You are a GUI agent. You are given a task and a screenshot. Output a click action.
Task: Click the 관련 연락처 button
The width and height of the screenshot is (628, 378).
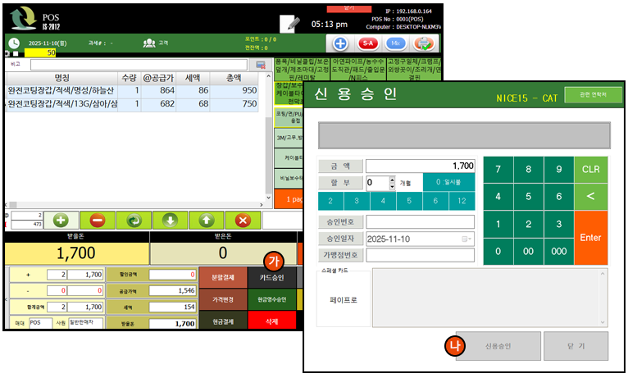click(x=593, y=94)
